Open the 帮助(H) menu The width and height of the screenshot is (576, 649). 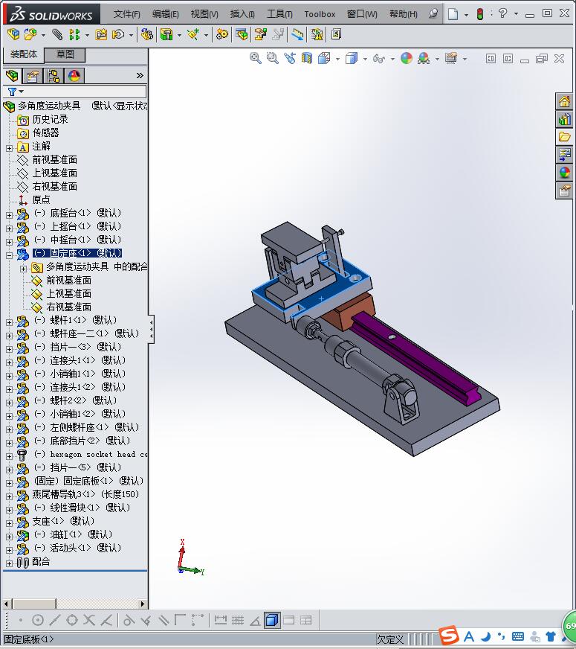coord(404,14)
